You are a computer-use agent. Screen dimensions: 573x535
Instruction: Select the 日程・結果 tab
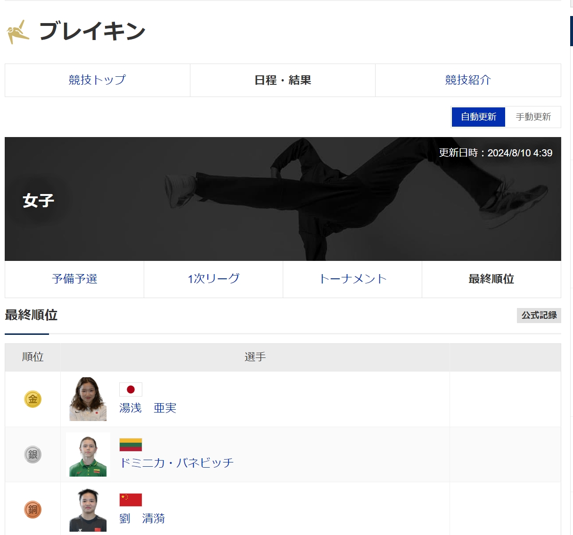pos(283,80)
